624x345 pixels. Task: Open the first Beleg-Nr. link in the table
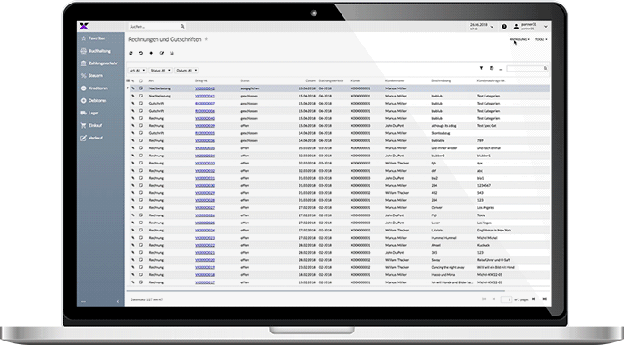click(205, 88)
